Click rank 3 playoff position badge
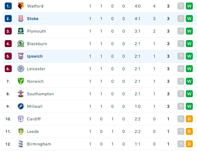The width and height of the screenshot is (197, 151). click(8, 31)
